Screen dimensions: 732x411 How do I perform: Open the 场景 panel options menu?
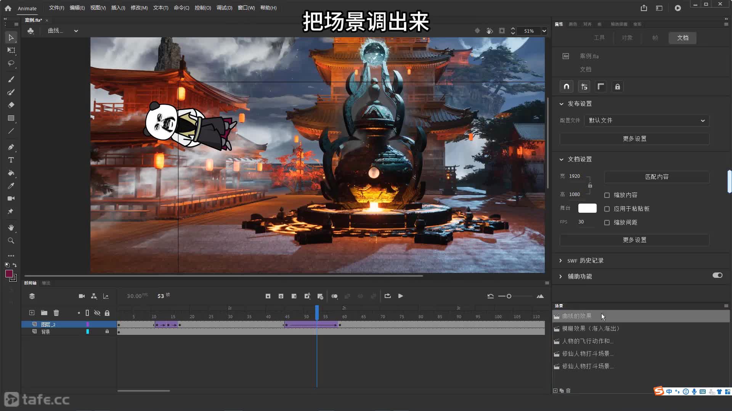[726, 306]
